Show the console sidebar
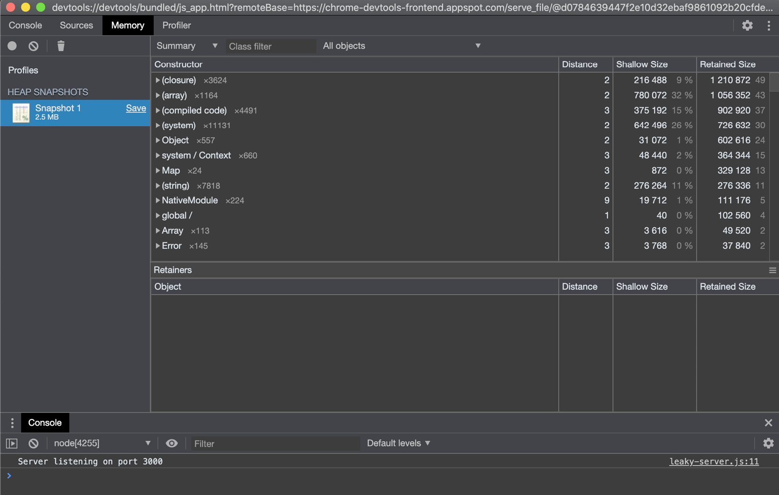Screen dimensions: 779x495 click(x=11, y=443)
